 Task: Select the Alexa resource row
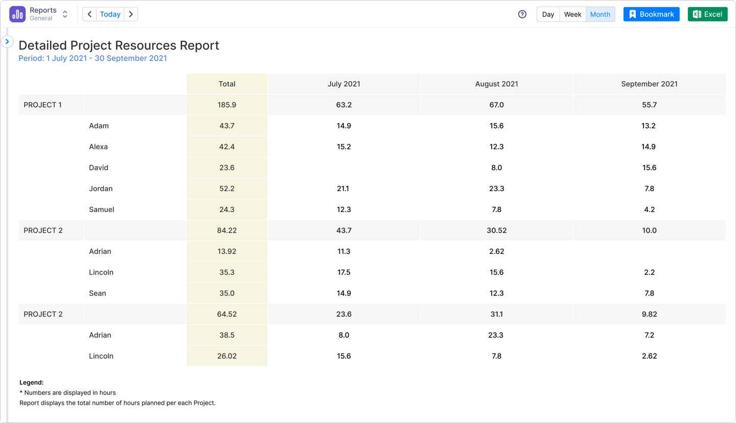372,147
